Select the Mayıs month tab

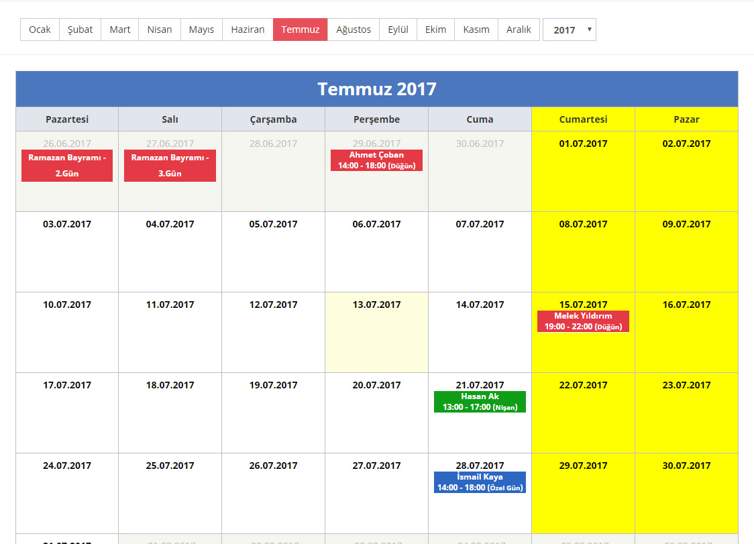[201, 30]
